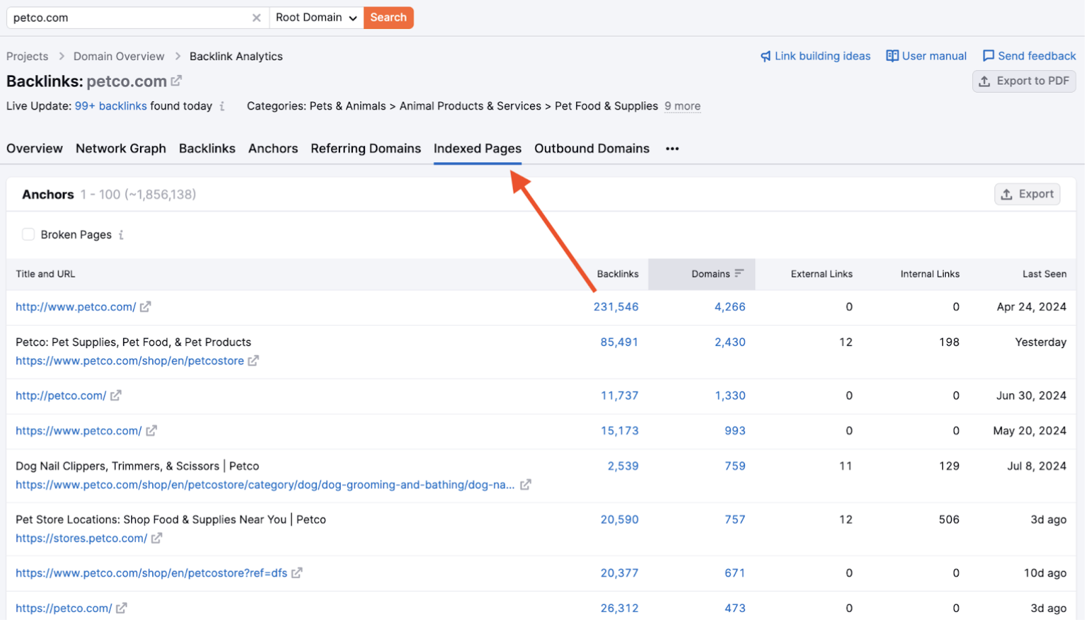This screenshot has height=626, width=1087.
Task: Switch to the Overview tab
Action: coord(34,149)
